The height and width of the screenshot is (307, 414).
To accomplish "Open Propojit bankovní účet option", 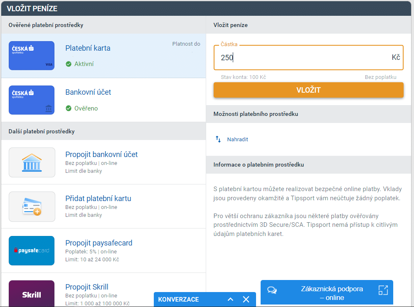I will click(101, 155).
